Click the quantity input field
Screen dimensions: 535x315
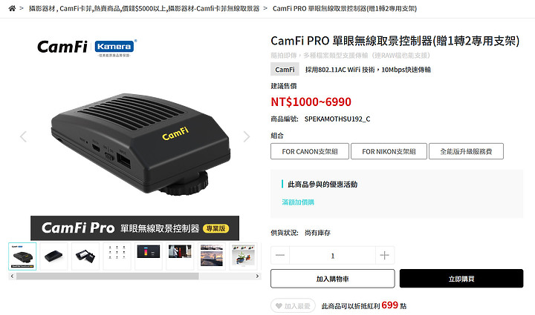(333, 256)
